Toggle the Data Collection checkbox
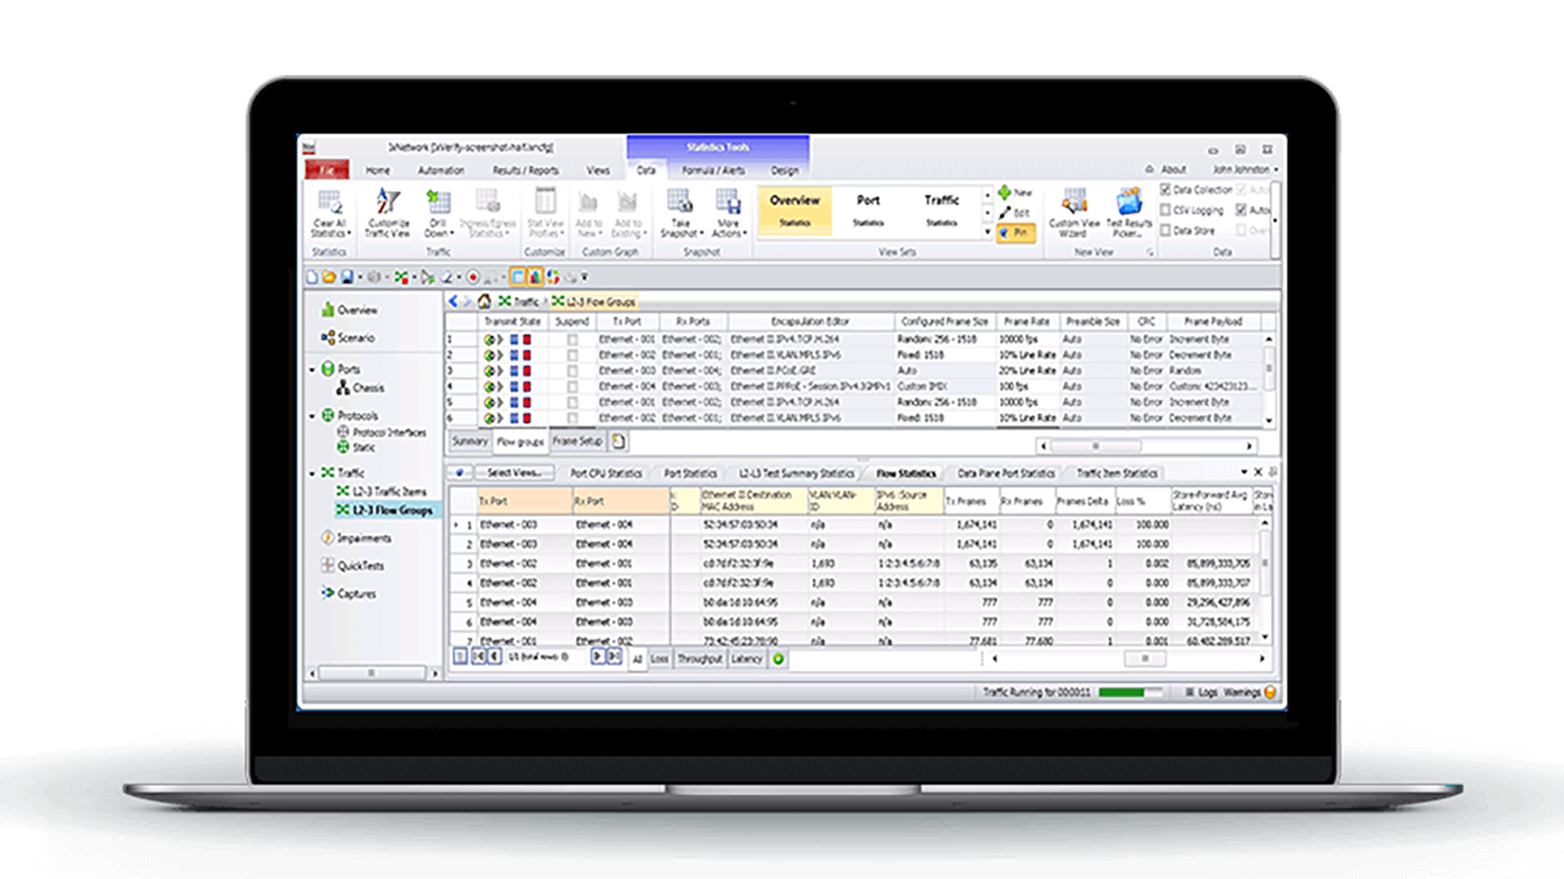The height and width of the screenshot is (879, 1564). click(x=1165, y=189)
